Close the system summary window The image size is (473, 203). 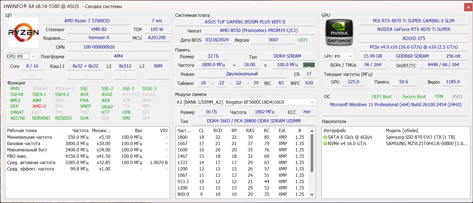coord(468,7)
